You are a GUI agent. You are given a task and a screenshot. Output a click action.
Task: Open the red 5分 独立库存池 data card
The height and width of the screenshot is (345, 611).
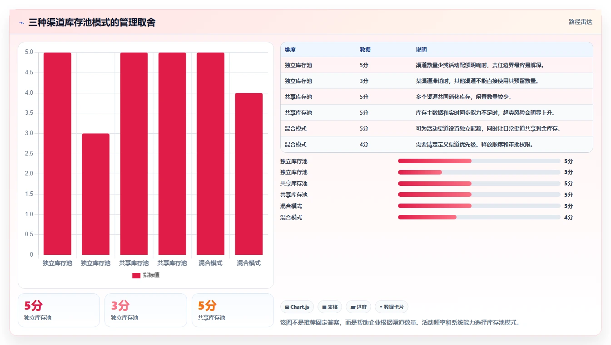pos(59,310)
